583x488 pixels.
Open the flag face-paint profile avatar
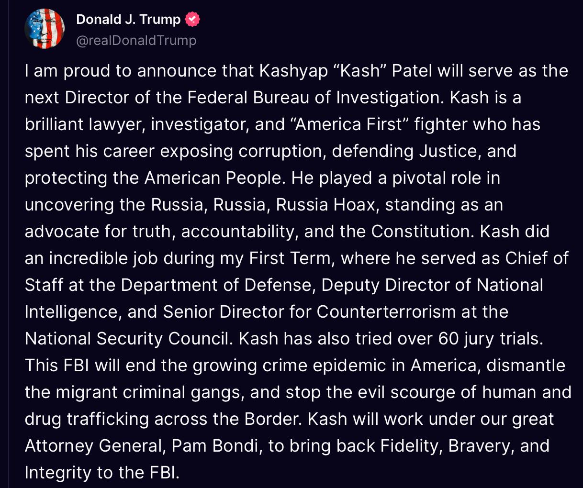coord(44,29)
